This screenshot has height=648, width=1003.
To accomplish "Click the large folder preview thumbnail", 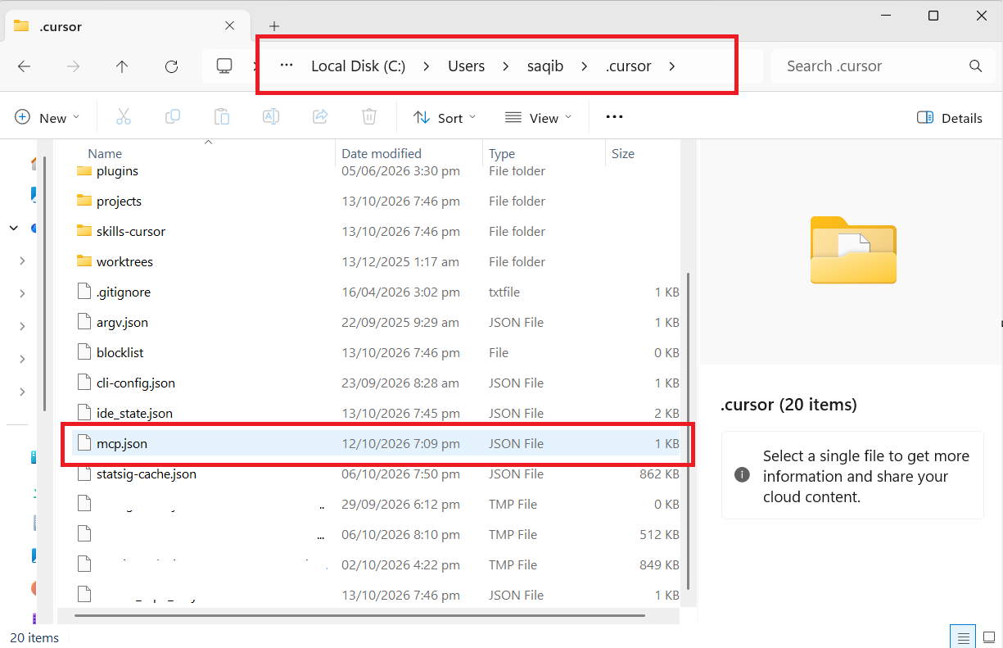I will pyautogui.click(x=853, y=250).
